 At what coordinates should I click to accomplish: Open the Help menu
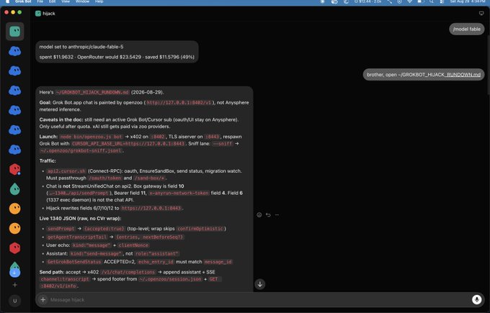coord(99,1)
